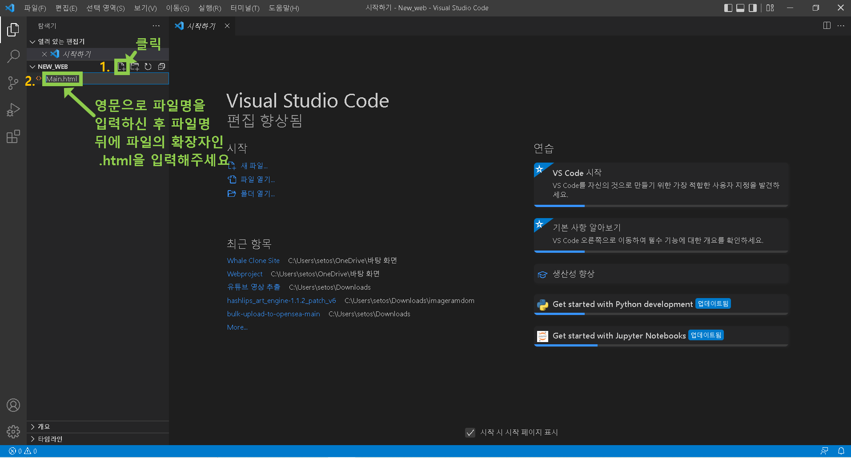
Task: Click the VS Code logo in title bar
Action: [10, 8]
